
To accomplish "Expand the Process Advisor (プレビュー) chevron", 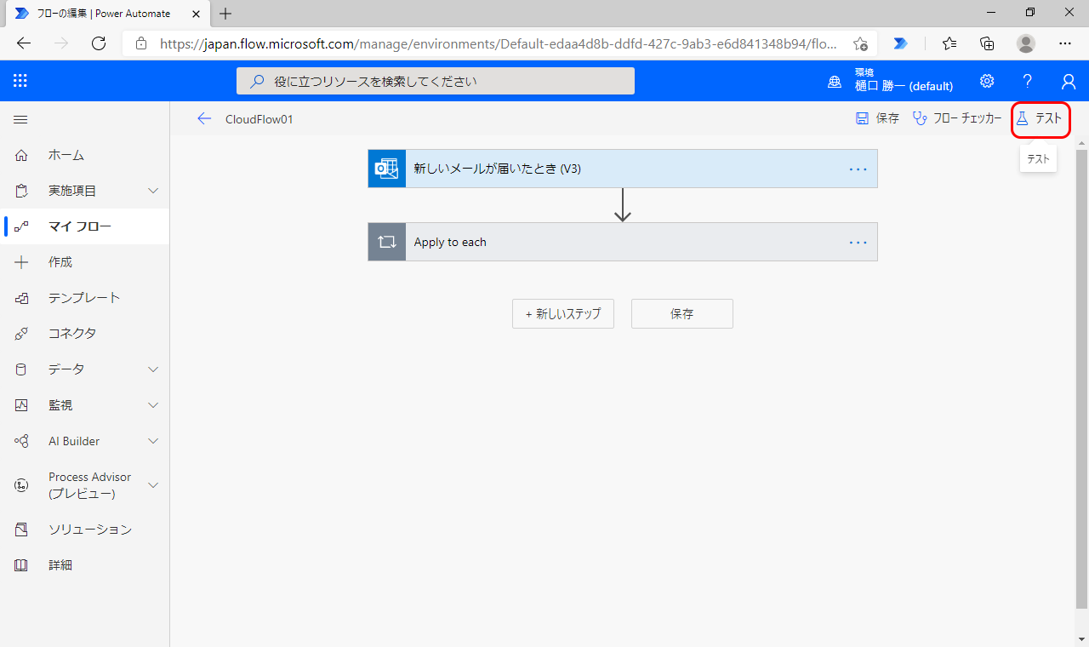I will (x=153, y=485).
